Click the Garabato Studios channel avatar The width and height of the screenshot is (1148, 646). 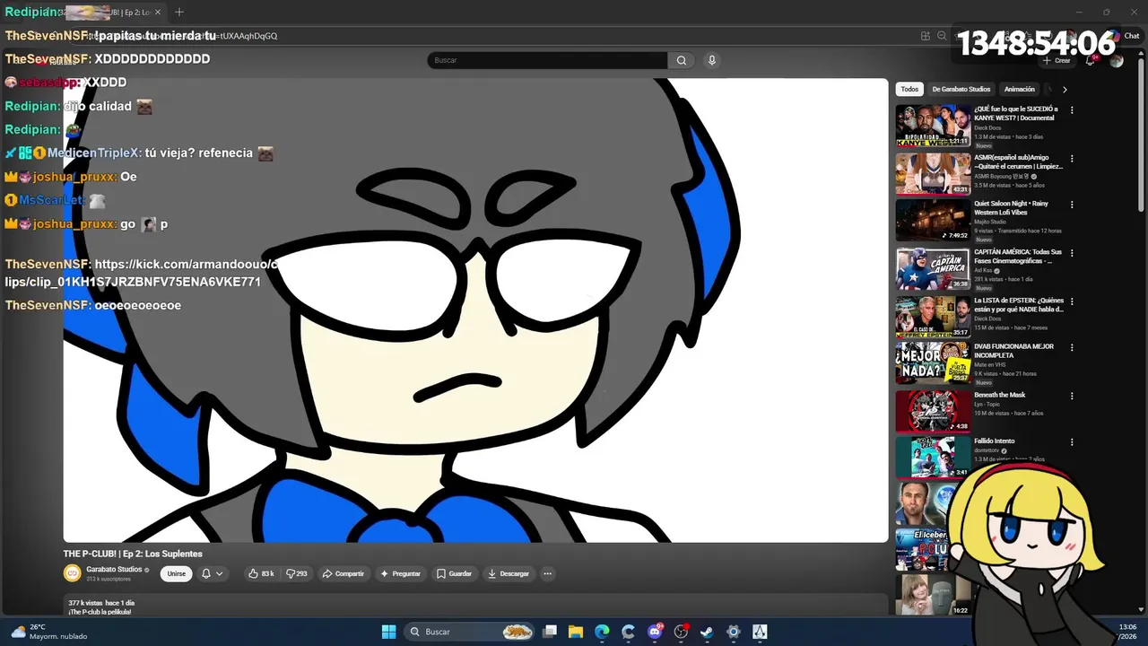point(73,573)
